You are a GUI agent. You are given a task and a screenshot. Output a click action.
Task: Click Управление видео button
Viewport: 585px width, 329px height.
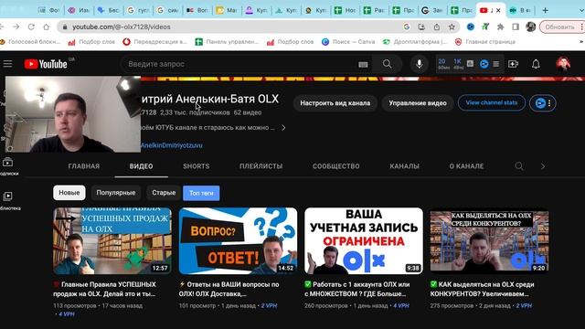coord(418,103)
